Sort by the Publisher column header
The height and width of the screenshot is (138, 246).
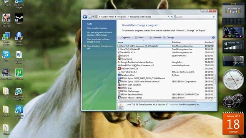[188, 42]
